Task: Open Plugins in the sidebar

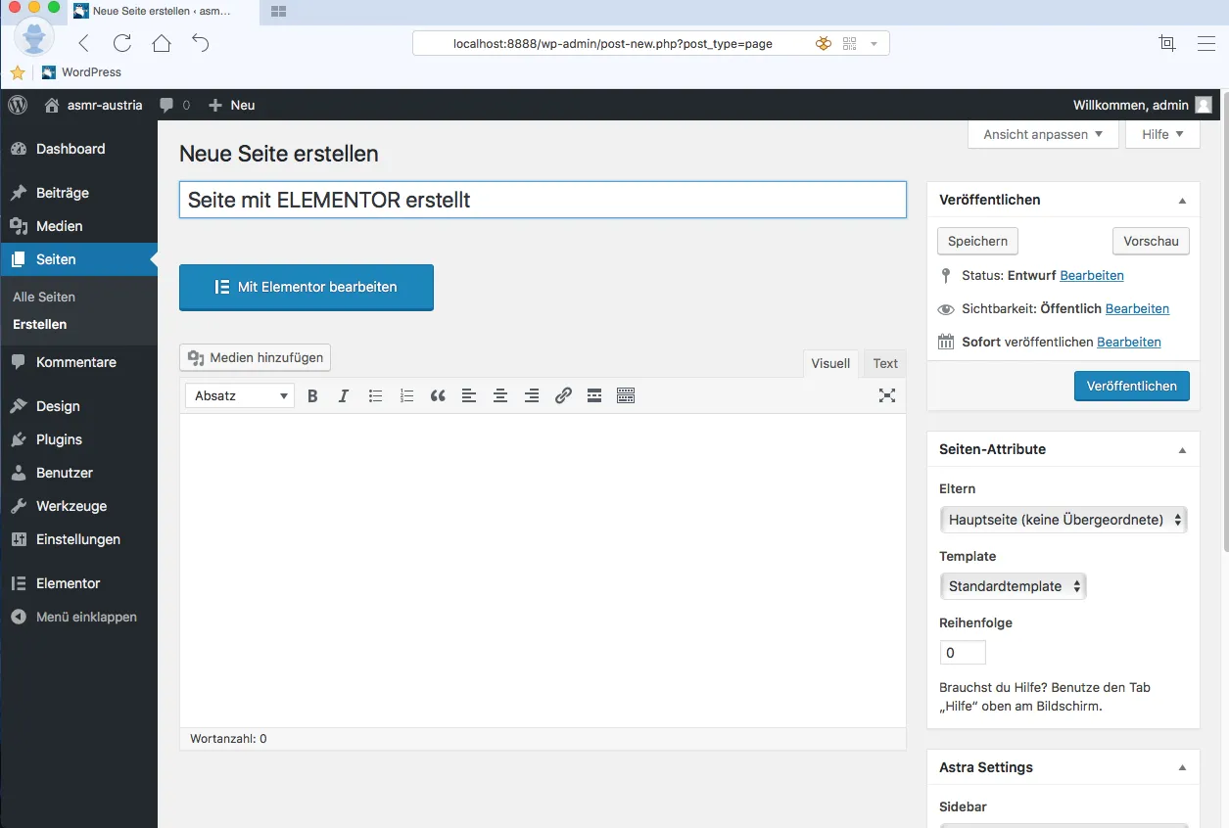Action: 78,439
